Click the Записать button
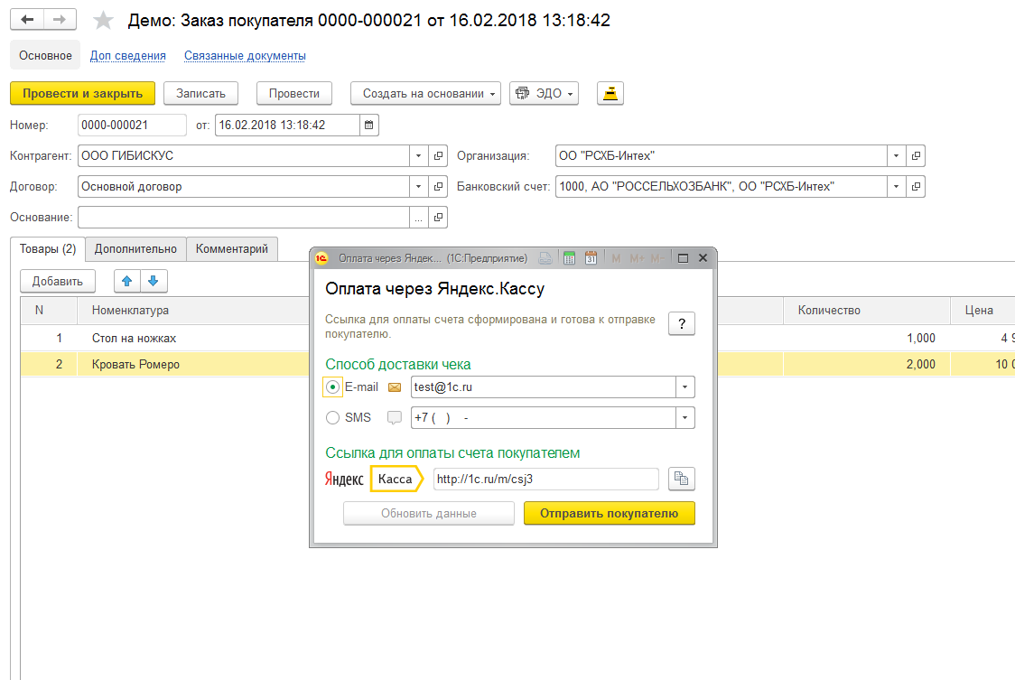 (200, 93)
